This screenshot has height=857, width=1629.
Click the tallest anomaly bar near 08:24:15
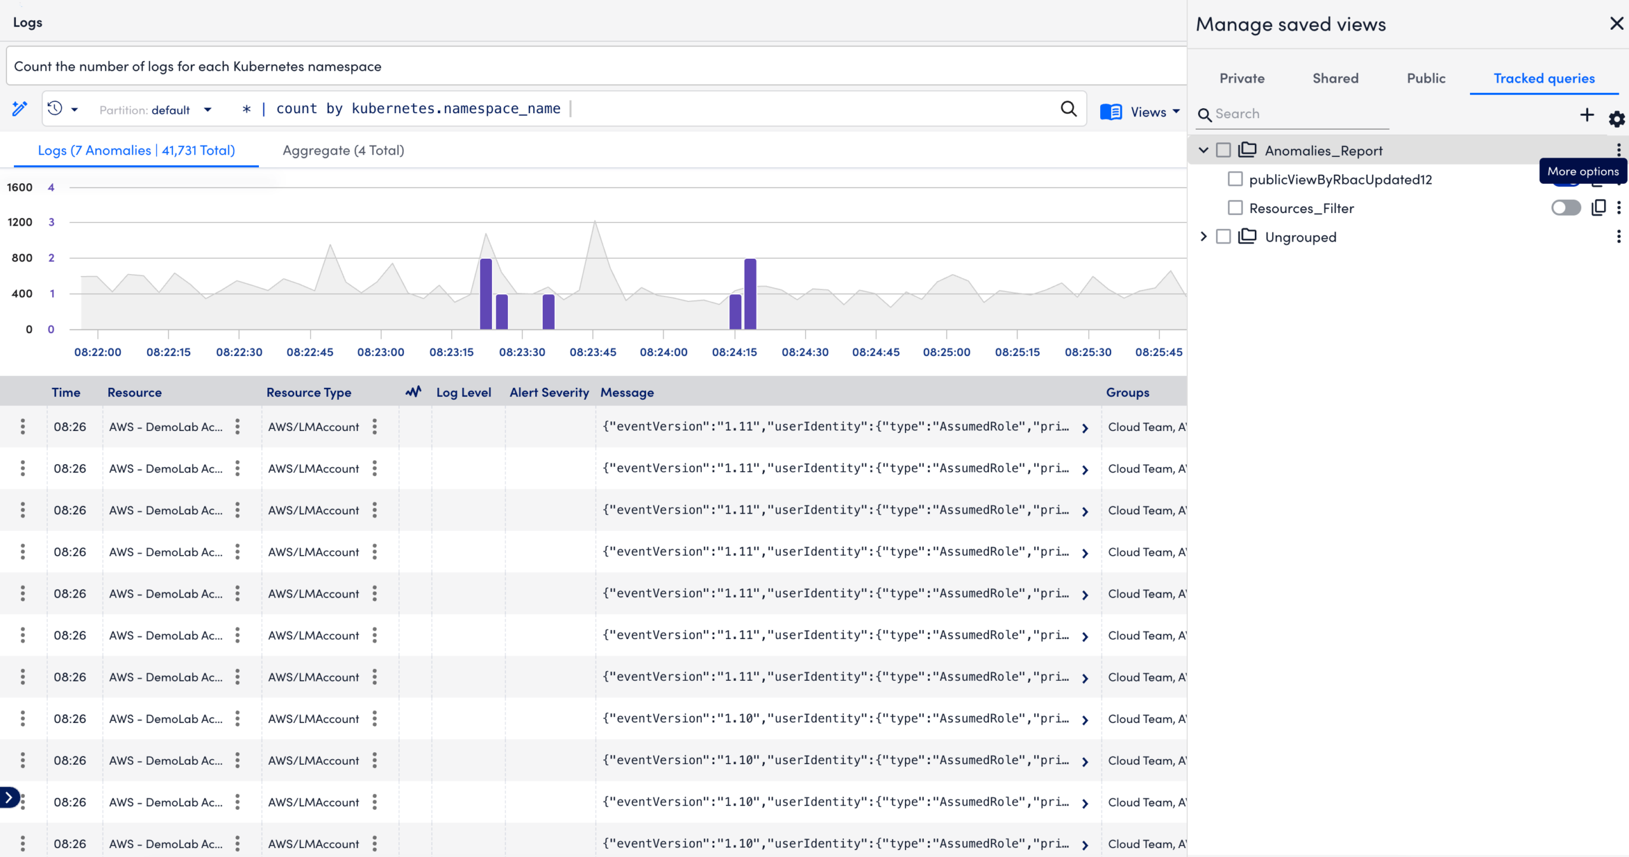click(750, 294)
